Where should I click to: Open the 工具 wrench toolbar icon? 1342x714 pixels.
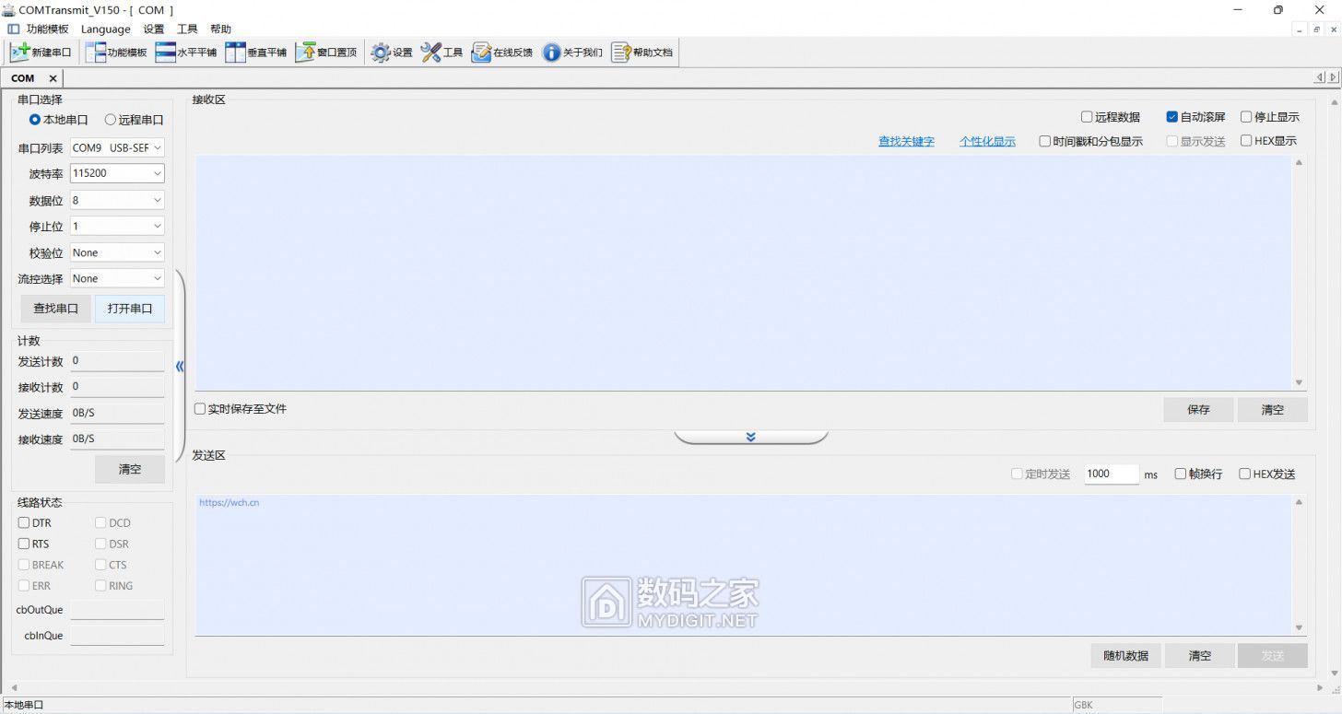click(442, 53)
